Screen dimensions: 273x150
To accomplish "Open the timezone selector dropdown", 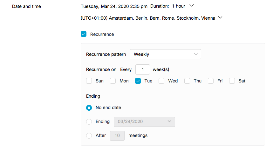I will (x=221, y=18).
